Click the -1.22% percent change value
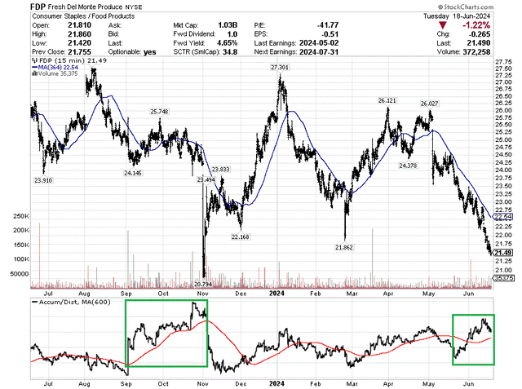 pos(476,25)
